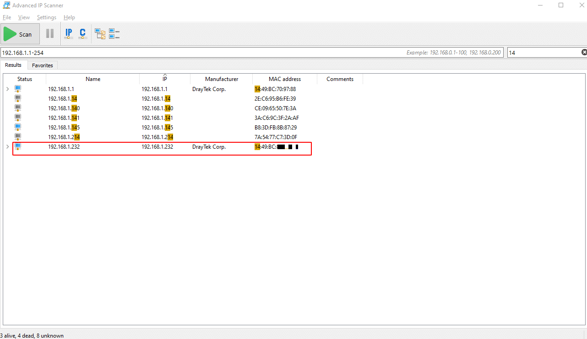The width and height of the screenshot is (587, 339).
Task: Click computer status icon for 192.168.1.141
Action: [18, 118]
